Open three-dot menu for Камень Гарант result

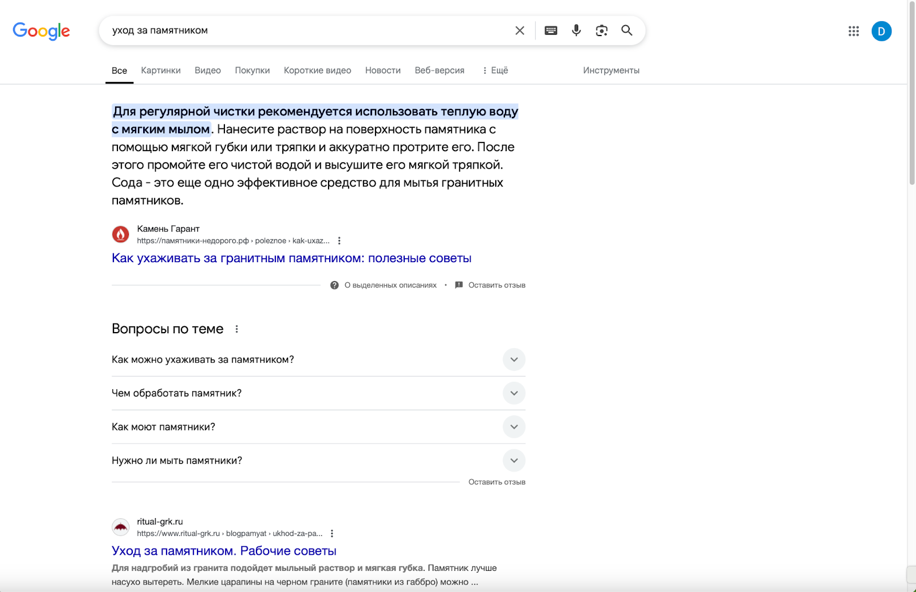[339, 241]
